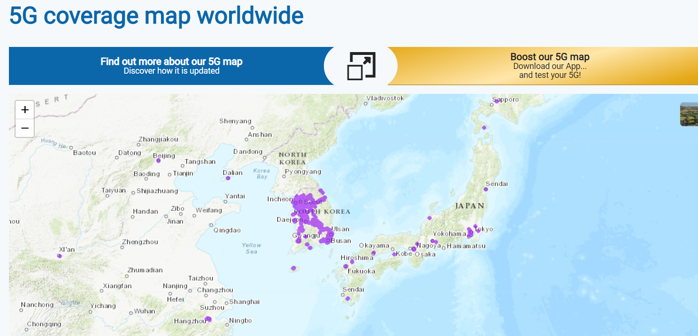Screen dimensions: 698x336
Task: Pick the 5G marker near Hangzhou
Action: click(208, 319)
